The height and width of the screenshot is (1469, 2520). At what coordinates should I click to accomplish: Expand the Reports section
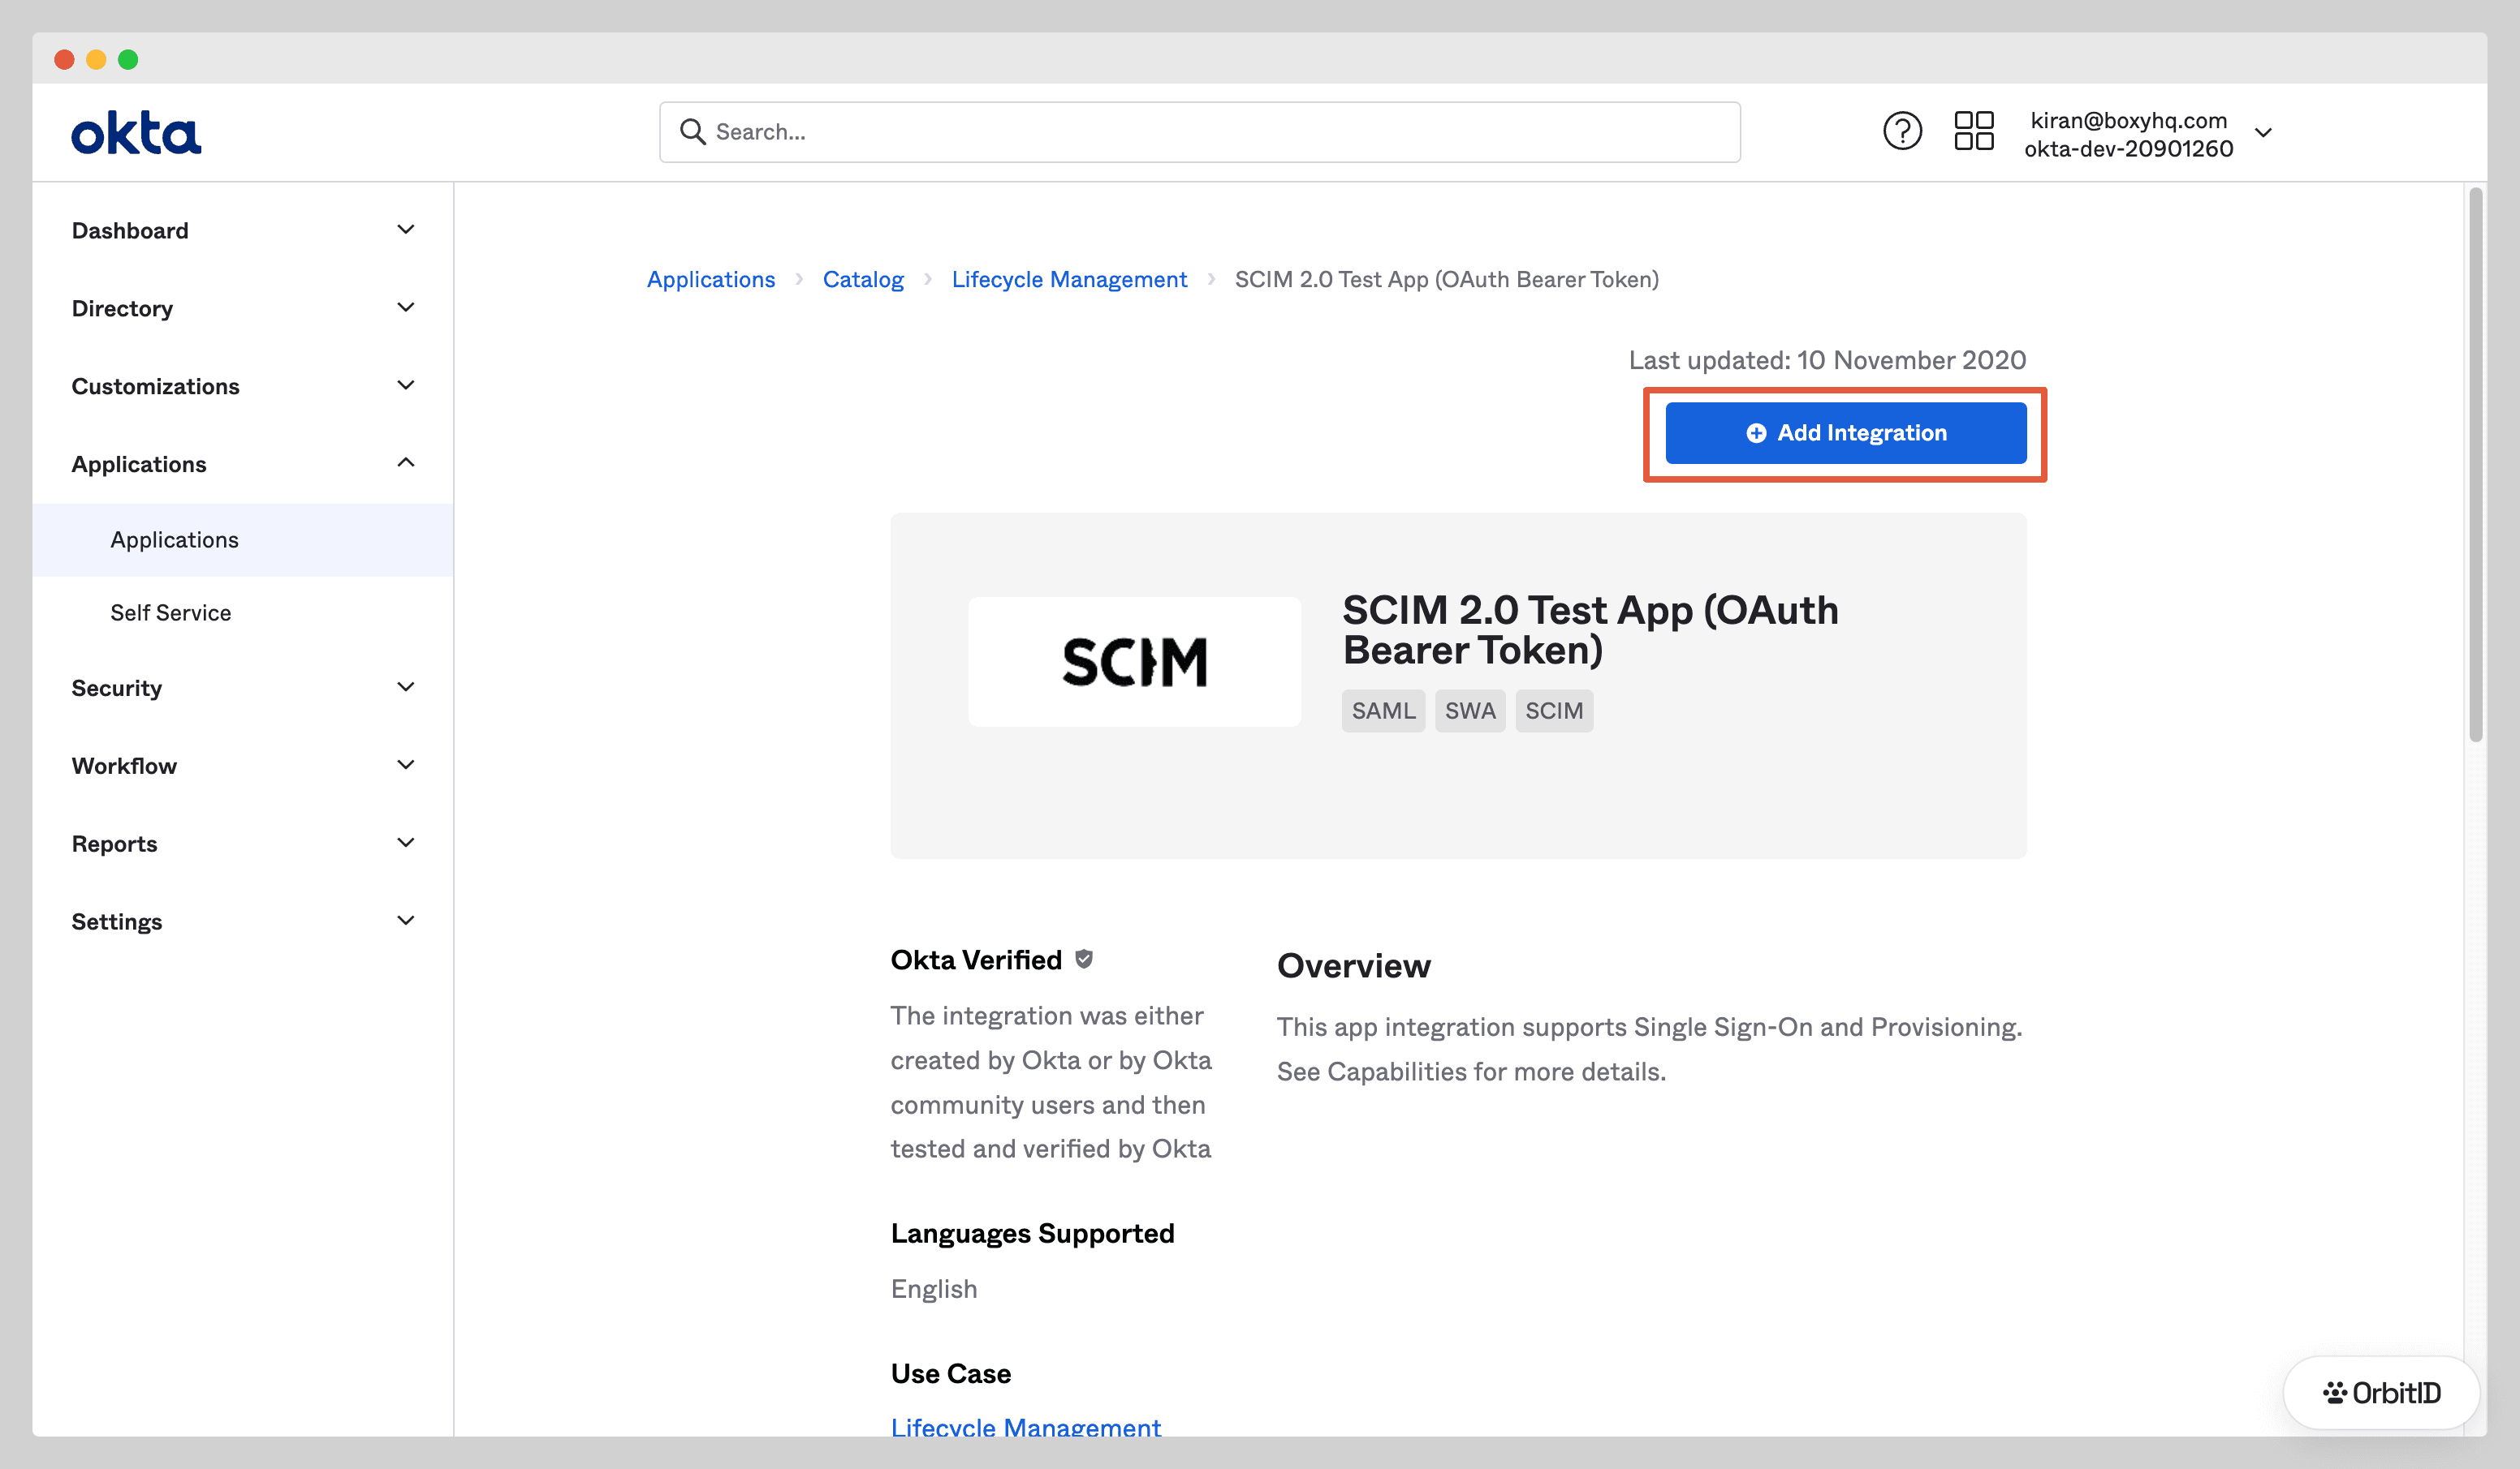242,844
